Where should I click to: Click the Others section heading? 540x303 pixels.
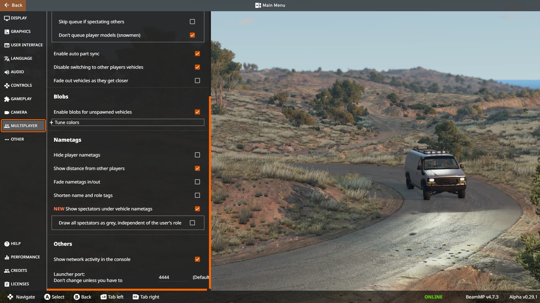(63, 244)
